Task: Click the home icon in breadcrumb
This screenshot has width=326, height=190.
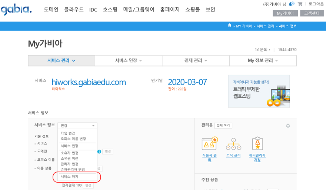Action: [x=230, y=25]
